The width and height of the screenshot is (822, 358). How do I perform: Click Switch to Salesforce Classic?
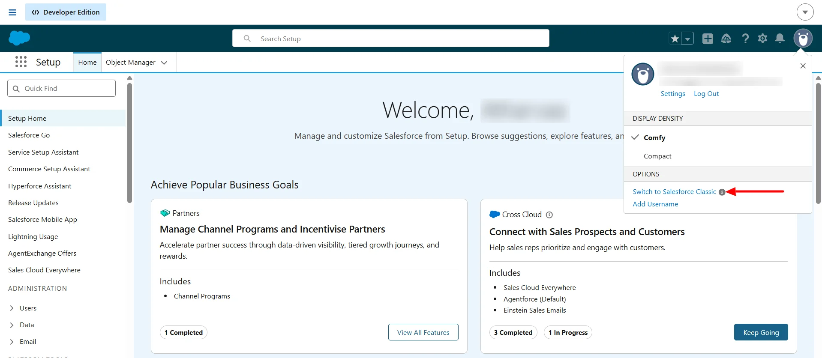coord(674,192)
